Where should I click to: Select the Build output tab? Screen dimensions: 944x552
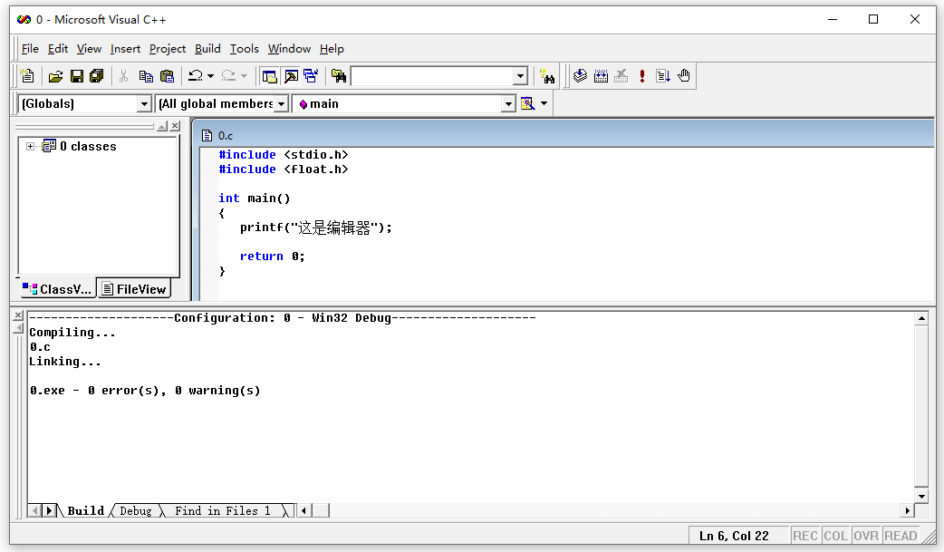85,511
